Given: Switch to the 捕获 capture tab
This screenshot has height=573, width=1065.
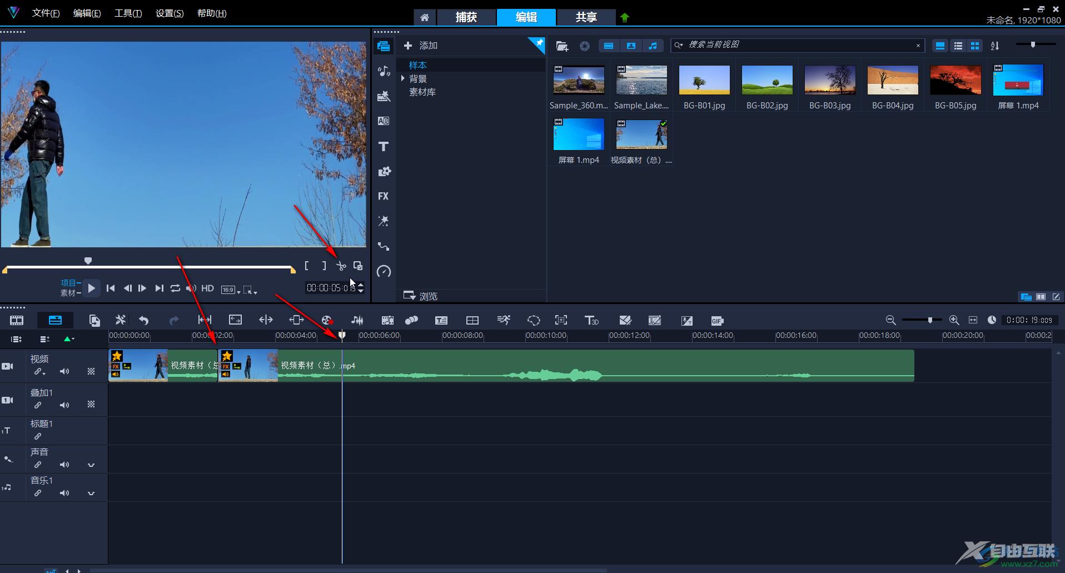Looking at the screenshot, I should tap(466, 17).
